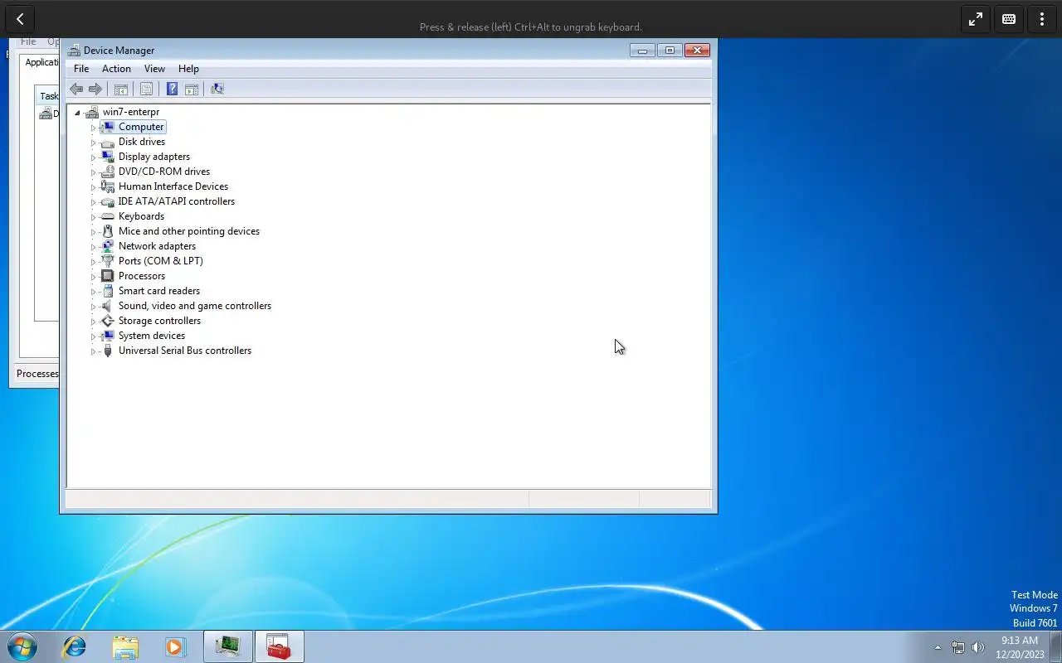Viewport: 1062px width, 663px height.
Task: Select the "Display adapters" label
Action: 154,157
